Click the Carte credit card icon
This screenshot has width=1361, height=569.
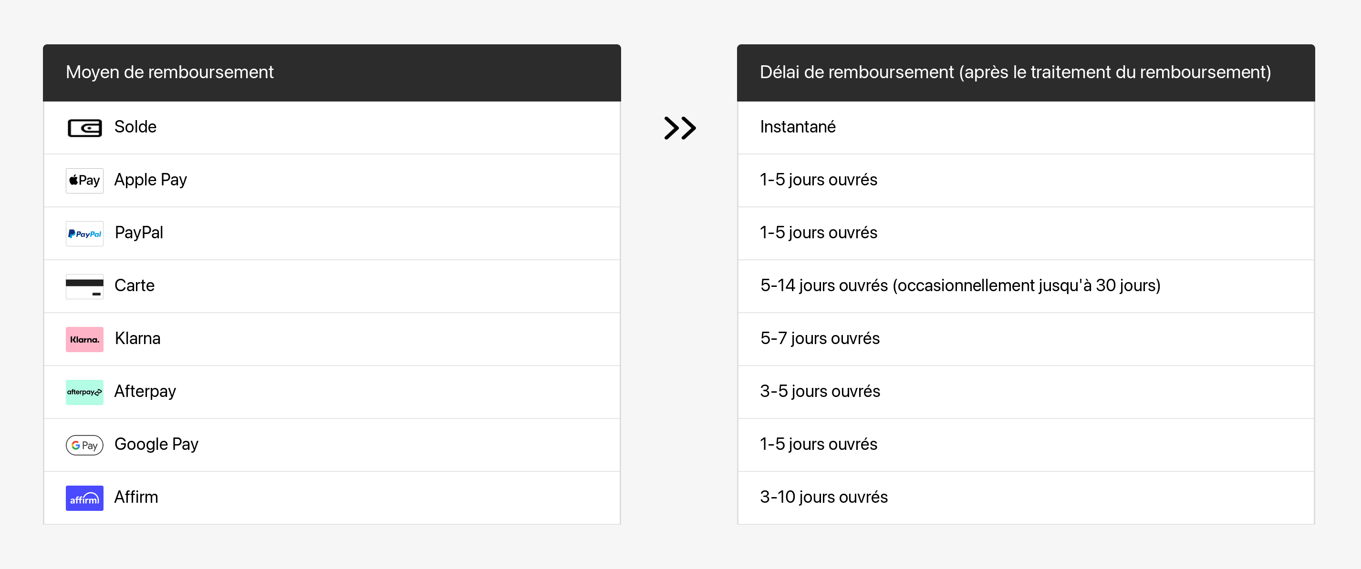pos(84,286)
